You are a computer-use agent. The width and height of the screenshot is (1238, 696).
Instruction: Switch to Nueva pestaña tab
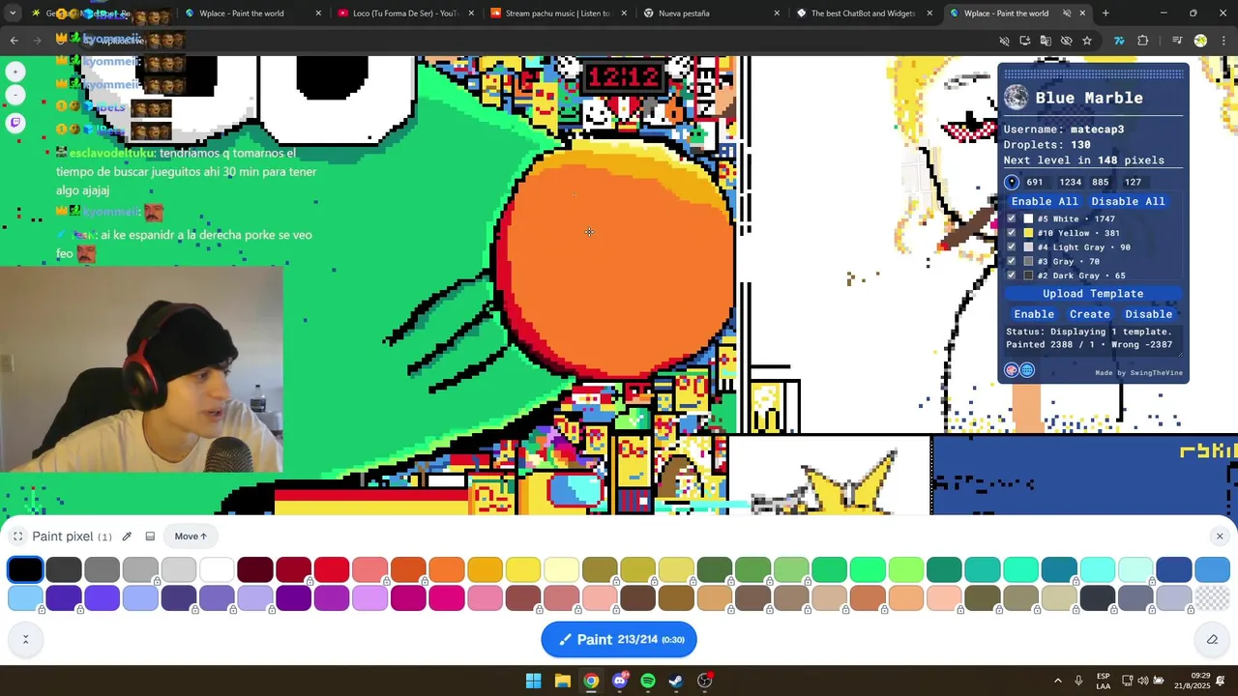[x=710, y=14]
